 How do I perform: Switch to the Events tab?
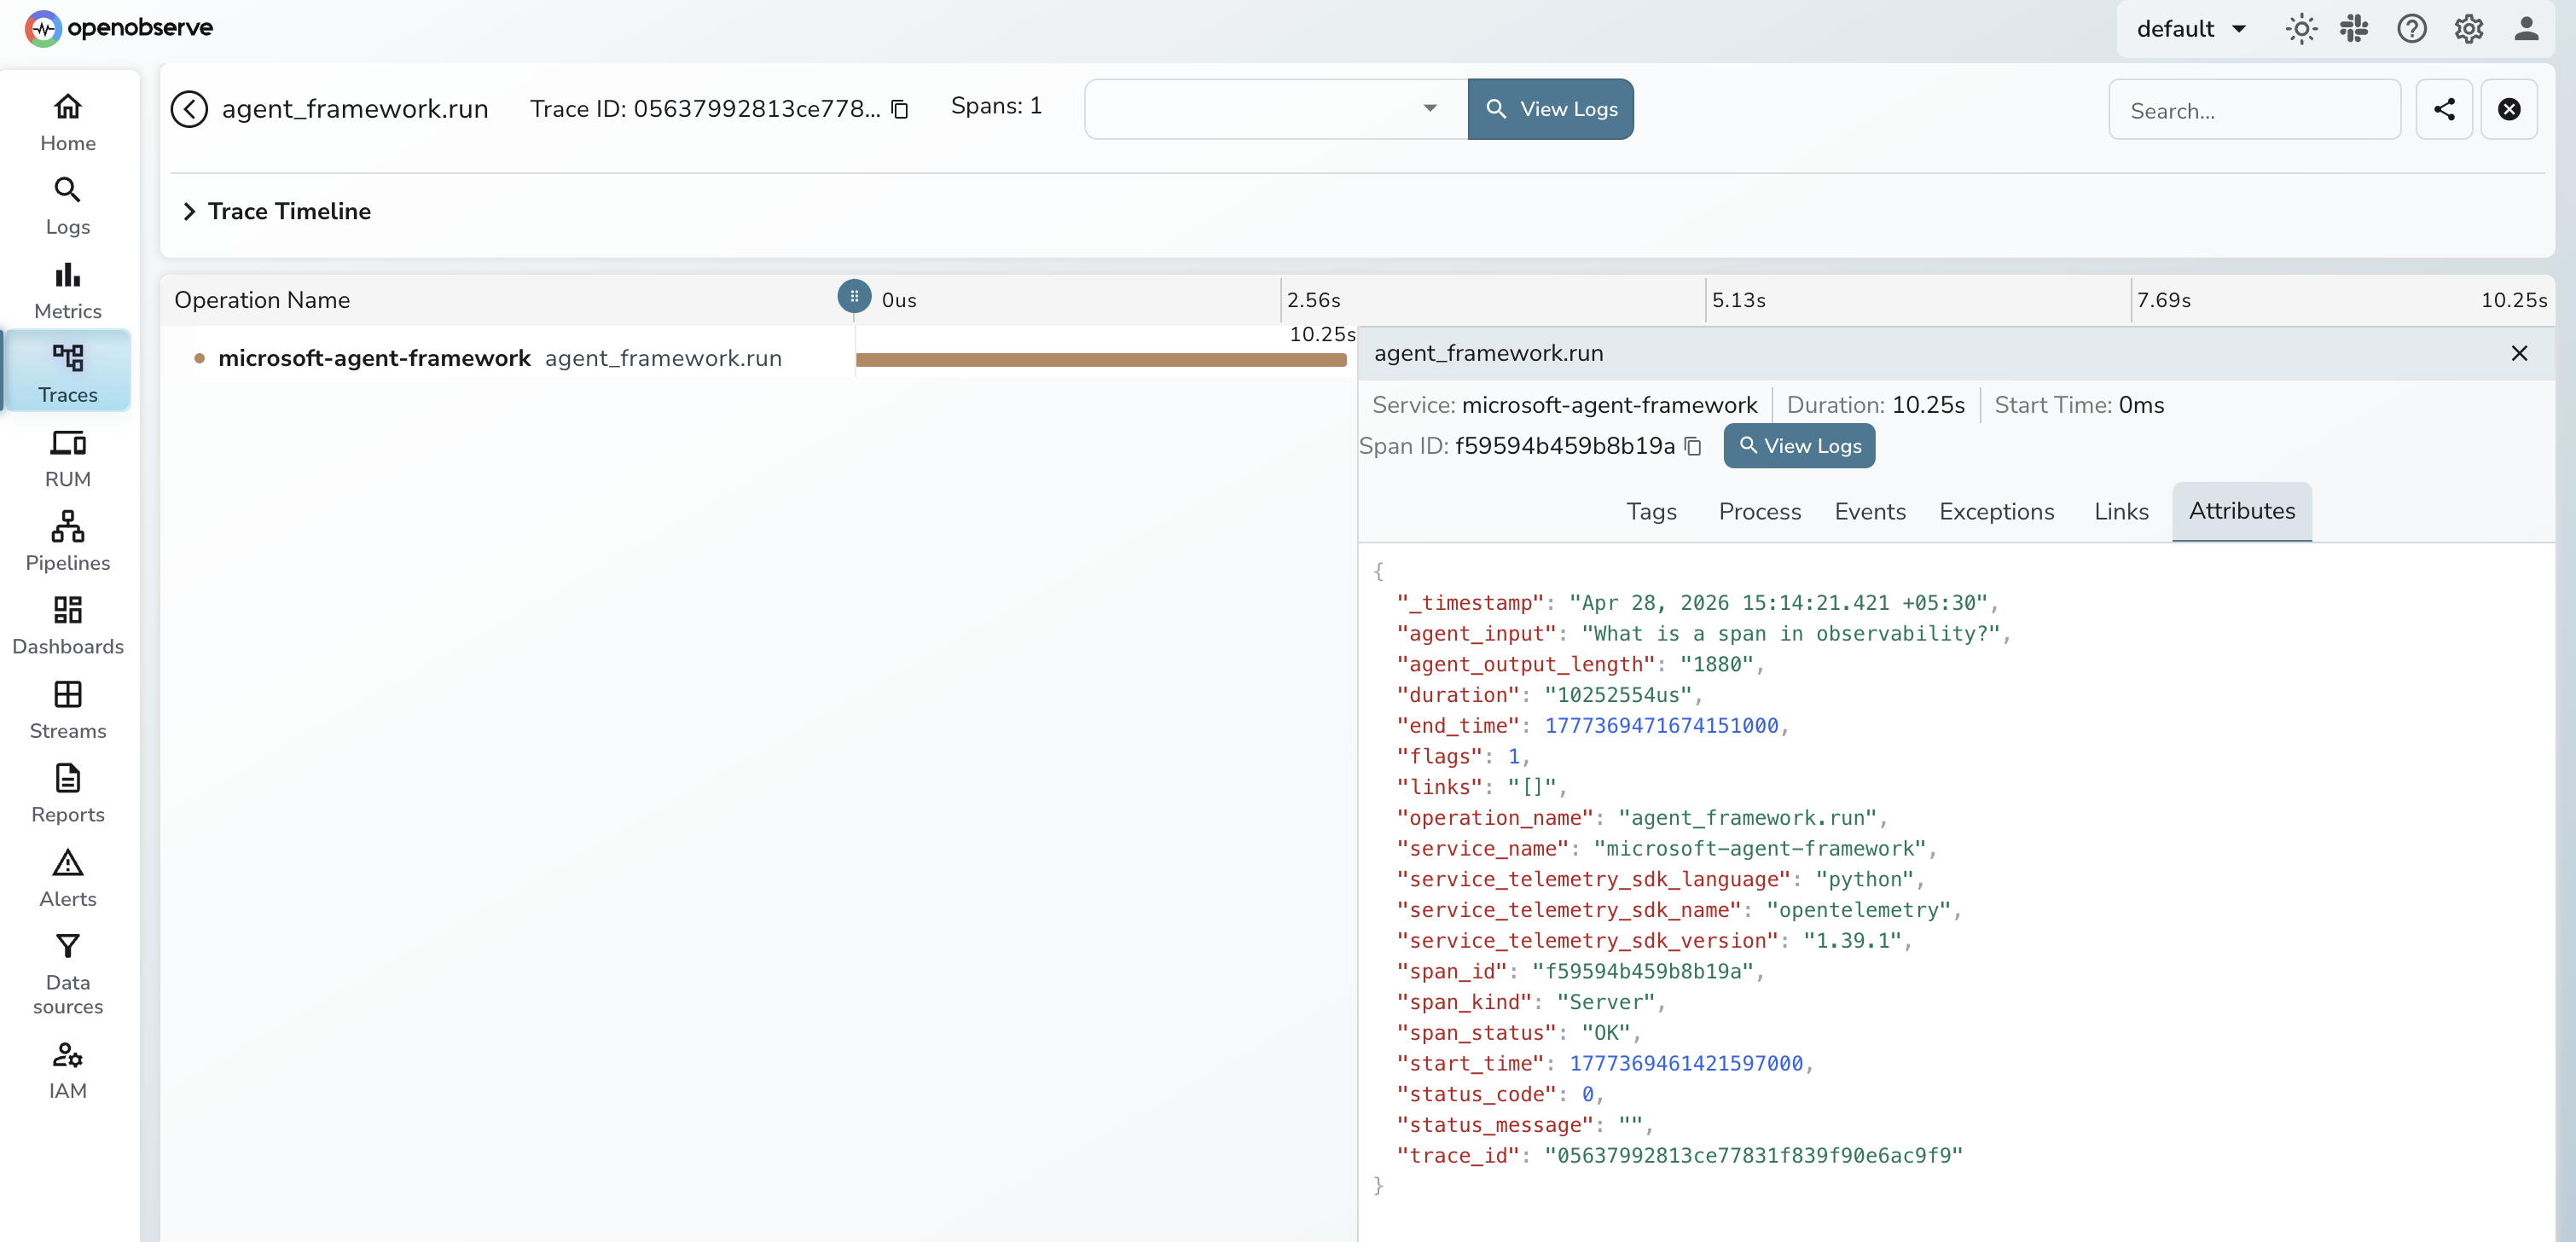pyautogui.click(x=1870, y=511)
